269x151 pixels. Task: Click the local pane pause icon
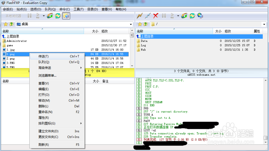[30, 16]
